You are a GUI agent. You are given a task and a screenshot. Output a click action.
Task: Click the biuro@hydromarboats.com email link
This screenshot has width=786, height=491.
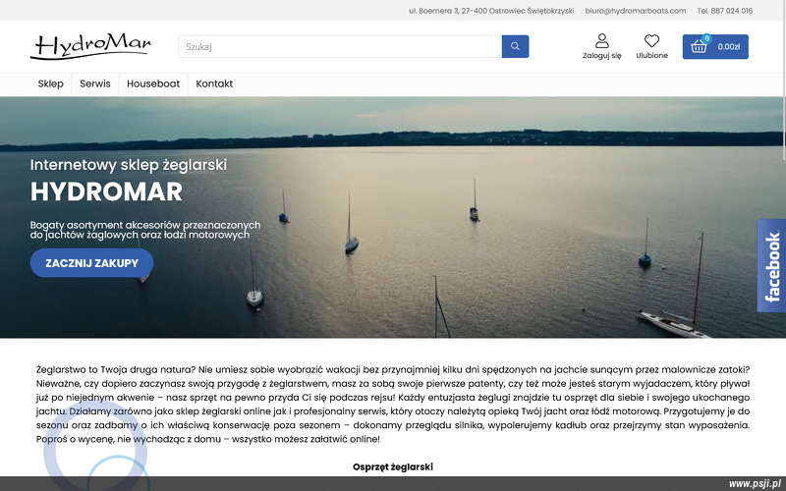click(x=635, y=11)
